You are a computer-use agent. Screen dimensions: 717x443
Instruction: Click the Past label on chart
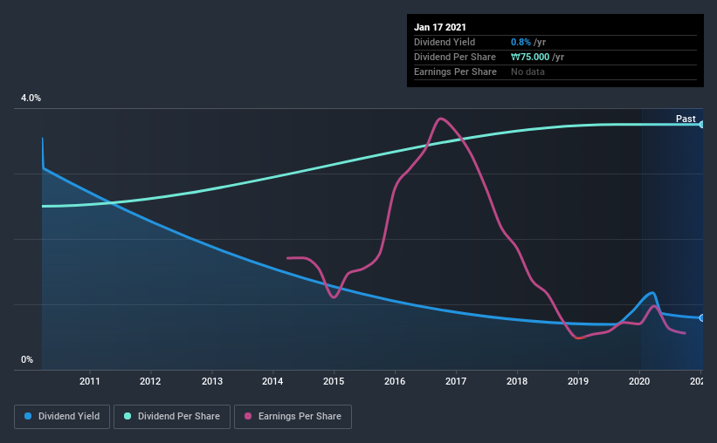click(686, 119)
